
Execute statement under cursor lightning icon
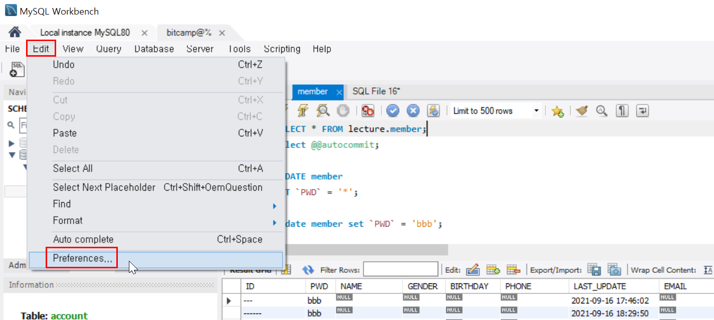[x=303, y=111]
